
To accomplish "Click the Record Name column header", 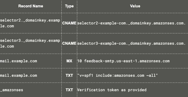I will click(x=31, y=6).
